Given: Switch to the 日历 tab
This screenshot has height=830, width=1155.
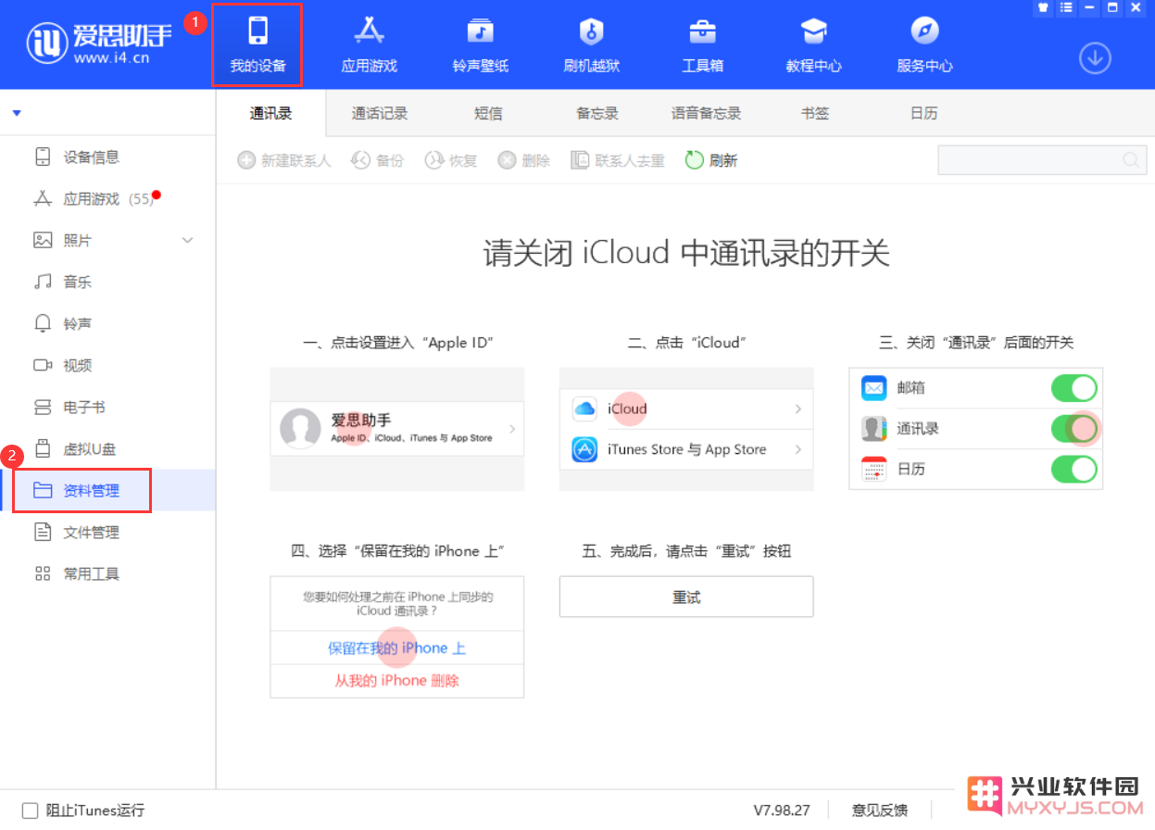Looking at the screenshot, I should pos(923,114).
